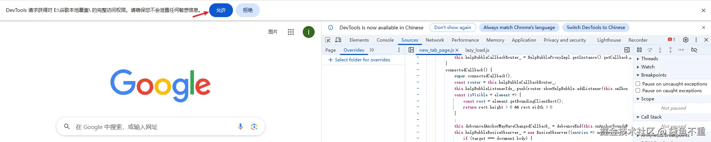Open the Google account avatar
Screen dimensions: 711x142
click(309, 32)
